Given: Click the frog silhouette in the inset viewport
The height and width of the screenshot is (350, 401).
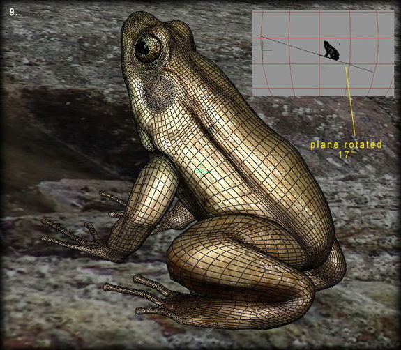Looking at the screenshot, I should 331,50.
